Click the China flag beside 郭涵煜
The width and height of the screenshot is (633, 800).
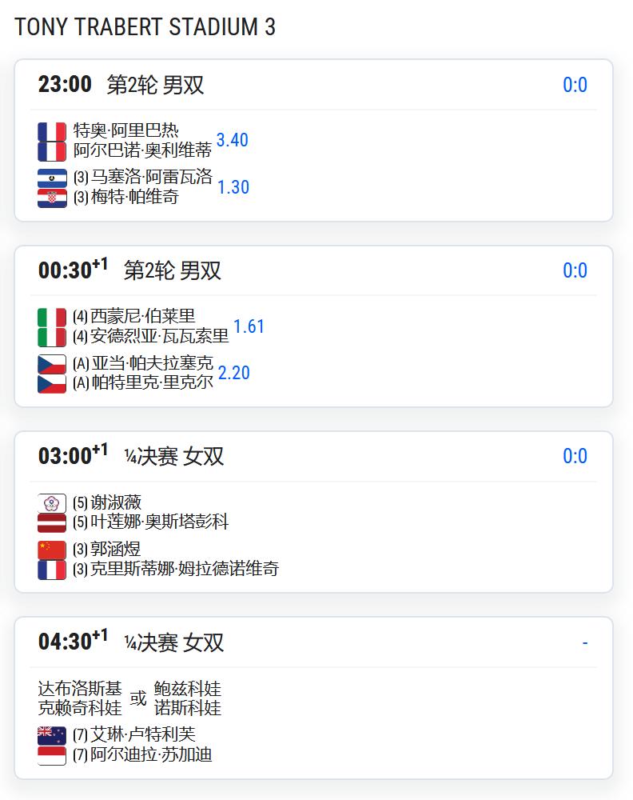52,550
